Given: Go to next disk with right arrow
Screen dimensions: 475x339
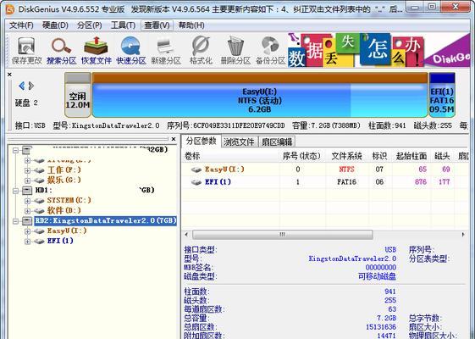Looking at the screenshot, I should click(30, 86).
